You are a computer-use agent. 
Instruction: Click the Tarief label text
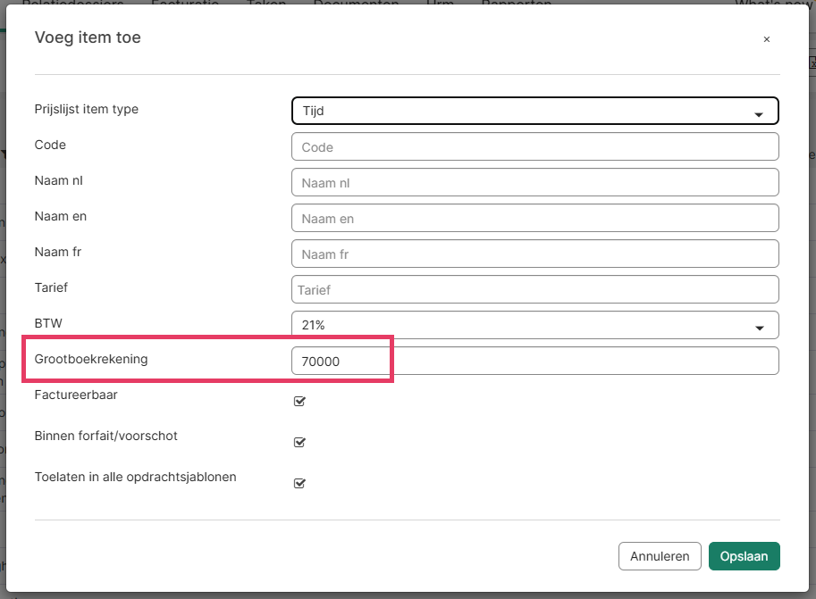coord(51,287)
